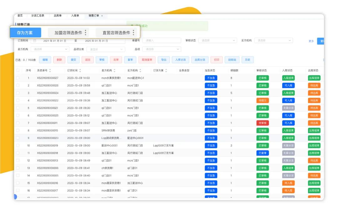Select row 3 checkbox for XS231009000024

(18, 93)
